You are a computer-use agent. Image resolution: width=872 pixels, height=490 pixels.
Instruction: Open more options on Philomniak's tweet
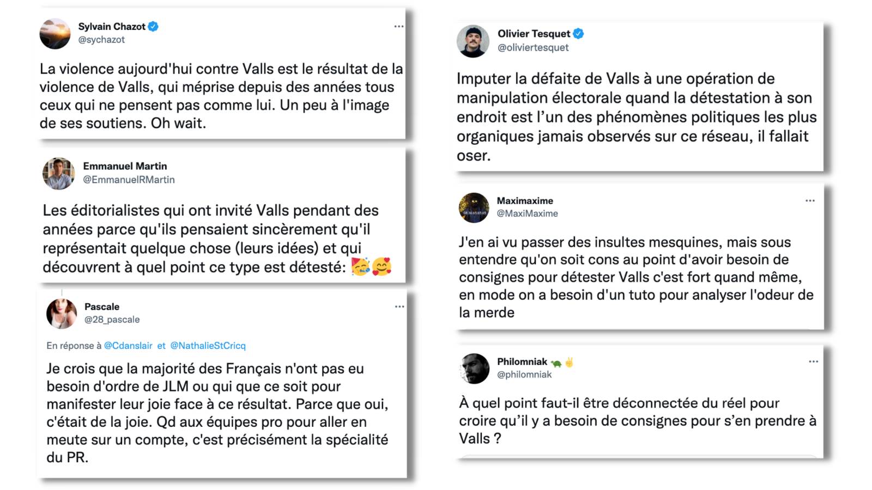pyautogui.click(x=813, y=362)
